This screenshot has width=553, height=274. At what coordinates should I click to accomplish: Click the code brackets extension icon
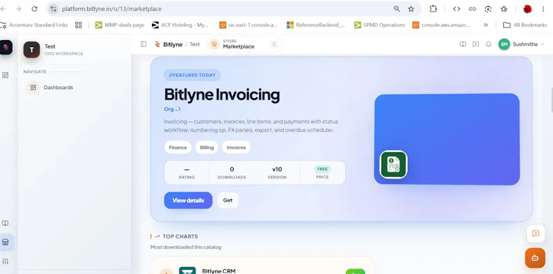tap(456, 9)
